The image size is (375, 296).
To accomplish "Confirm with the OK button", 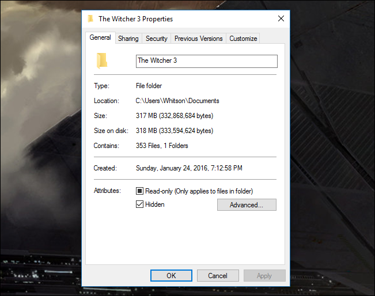I will (x=171, y=276).
